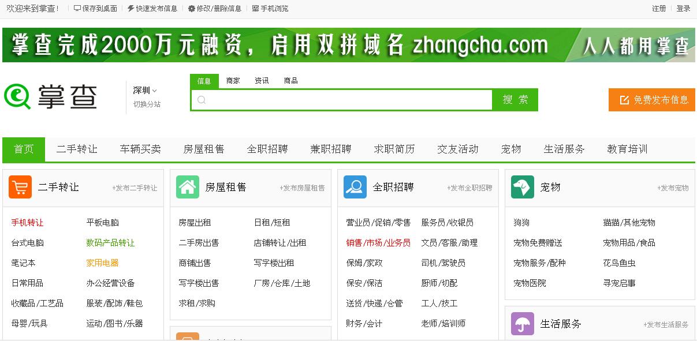Open the 销售/市场/业务员 category link

(378, 243)
